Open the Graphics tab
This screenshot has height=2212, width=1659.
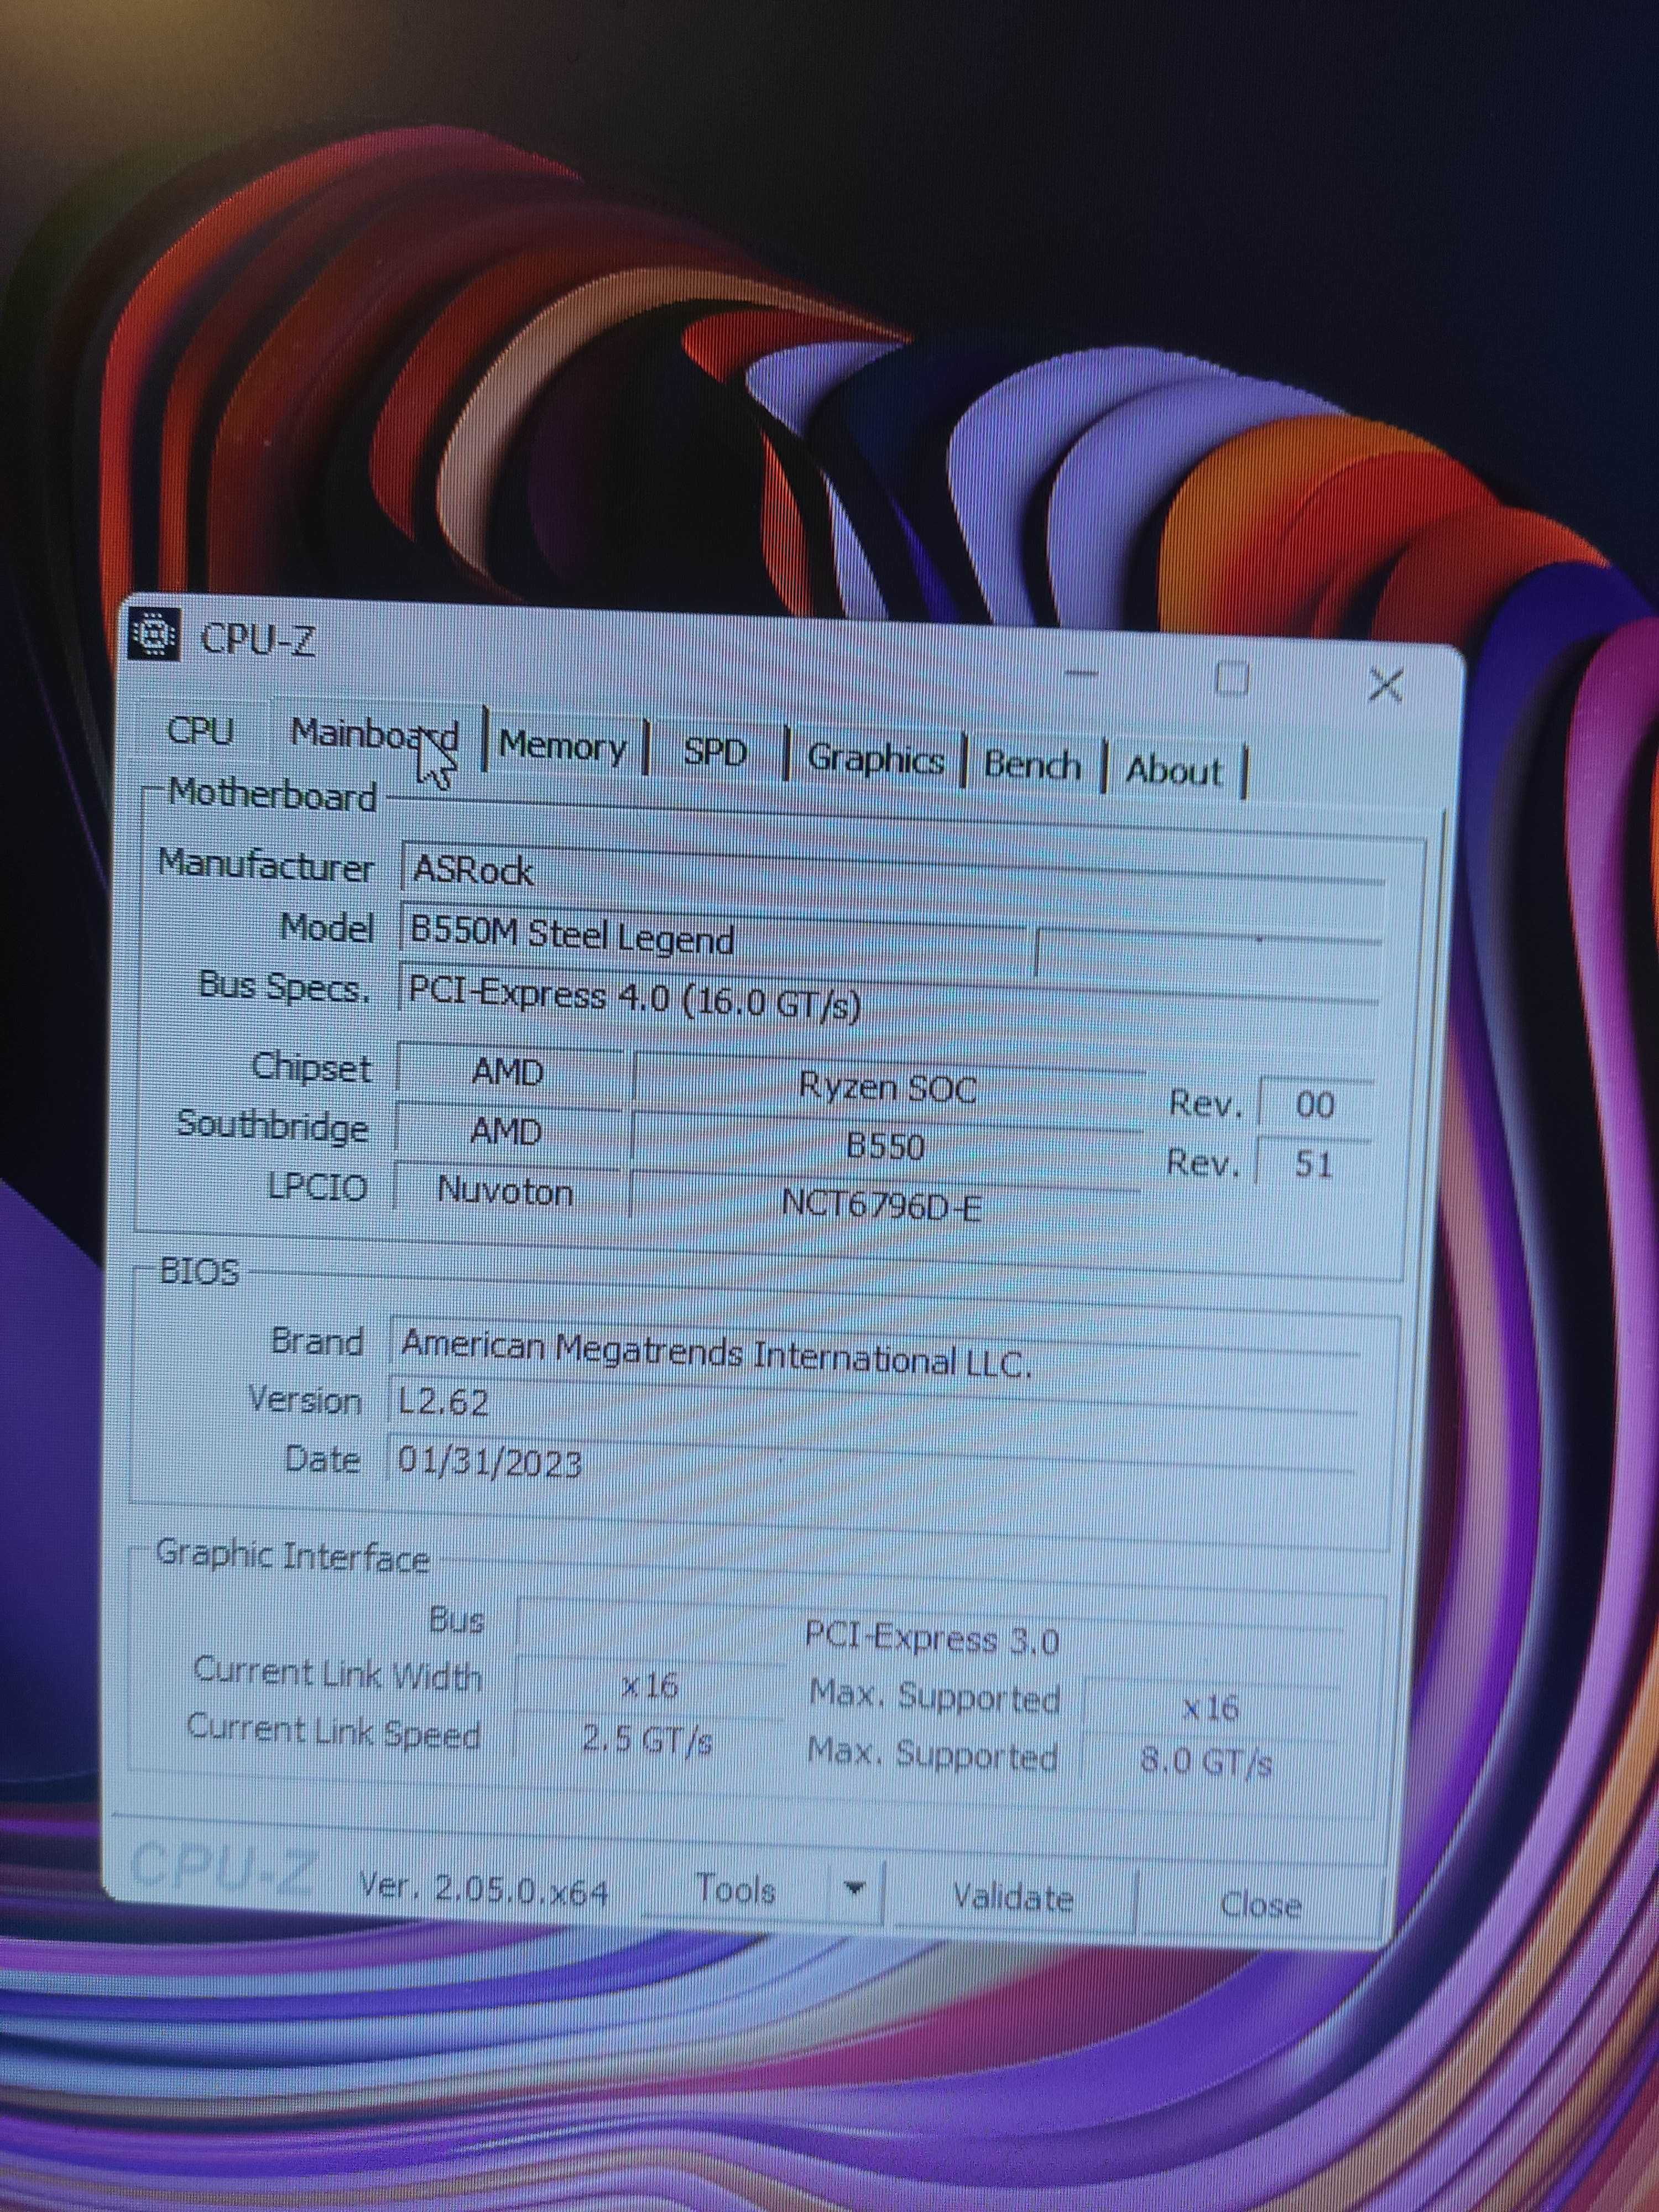[875, 759]
